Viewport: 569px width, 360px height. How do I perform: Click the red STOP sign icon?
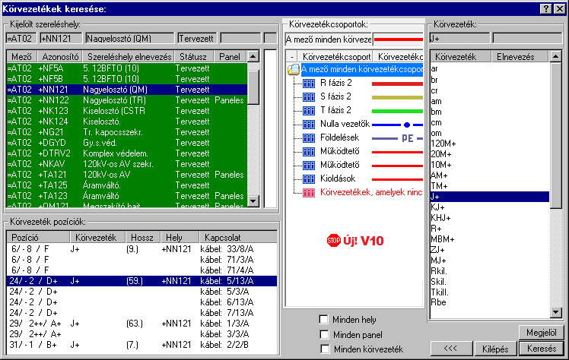[x=333, y=241]
